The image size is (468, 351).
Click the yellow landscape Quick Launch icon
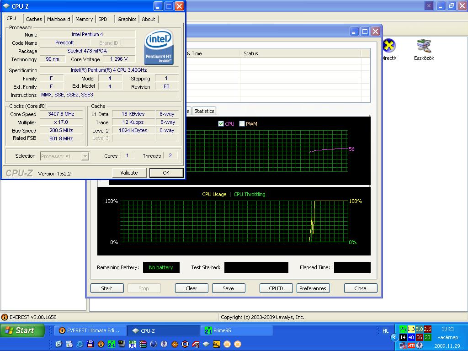pos(216,344)
